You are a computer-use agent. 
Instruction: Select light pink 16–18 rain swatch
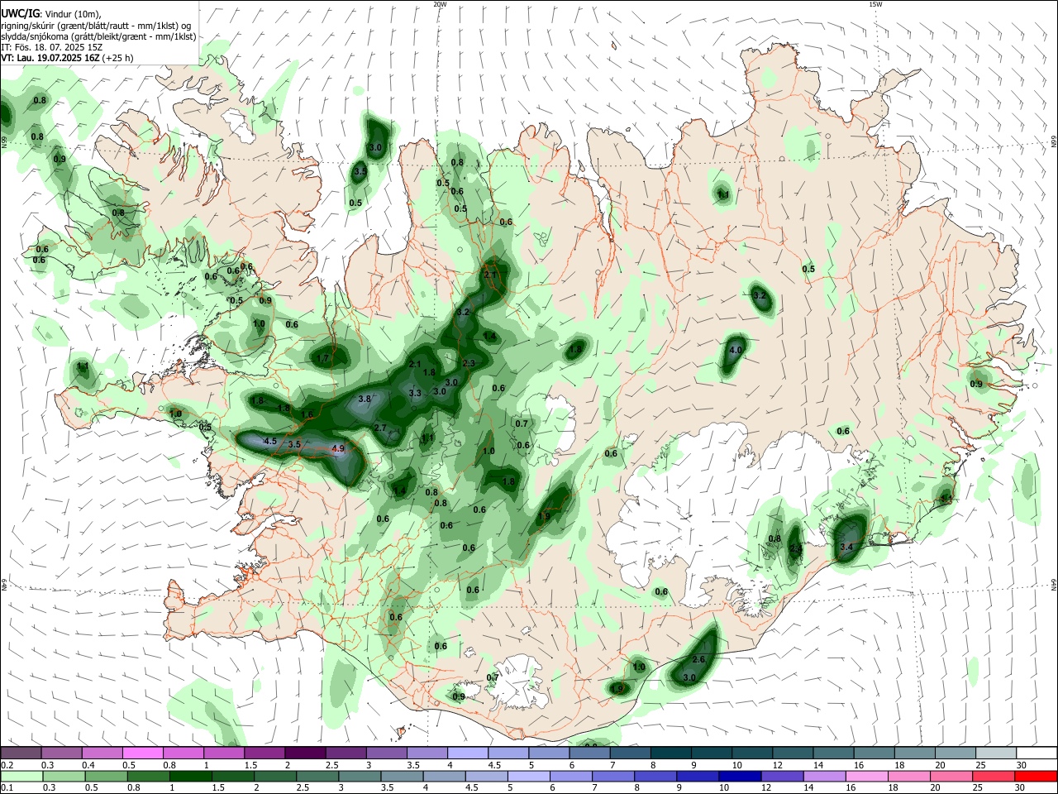pyautogui.click(x=866, y=776)
